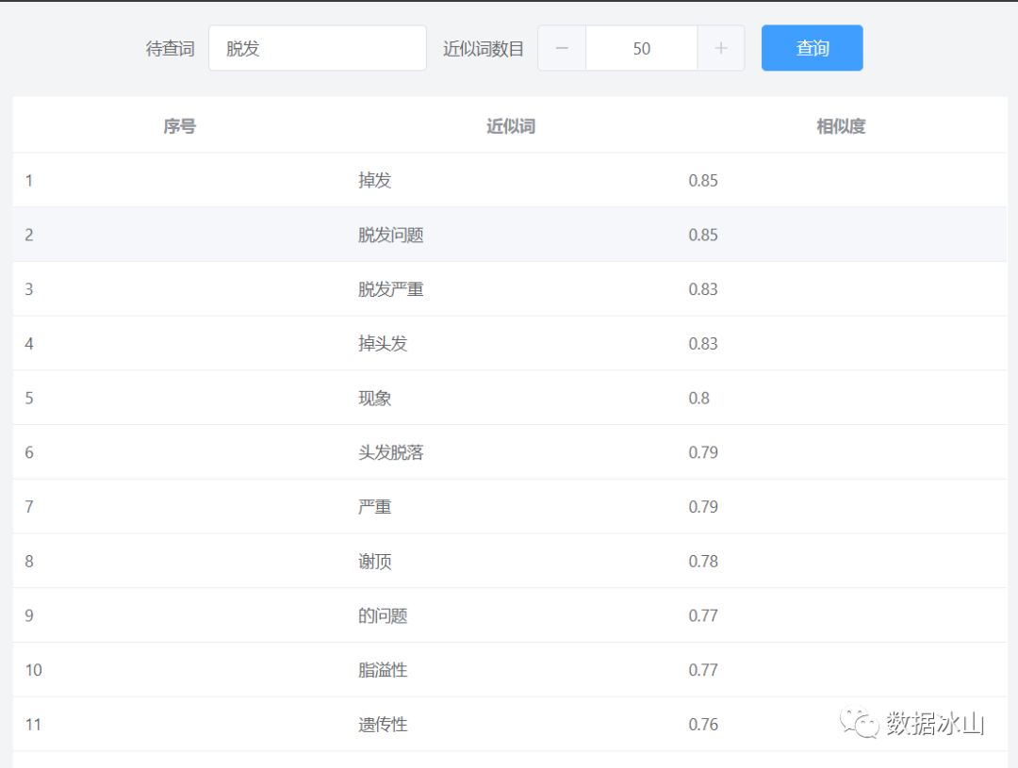
Task: Click the 近似词 column header
Action: click(509, 125)
